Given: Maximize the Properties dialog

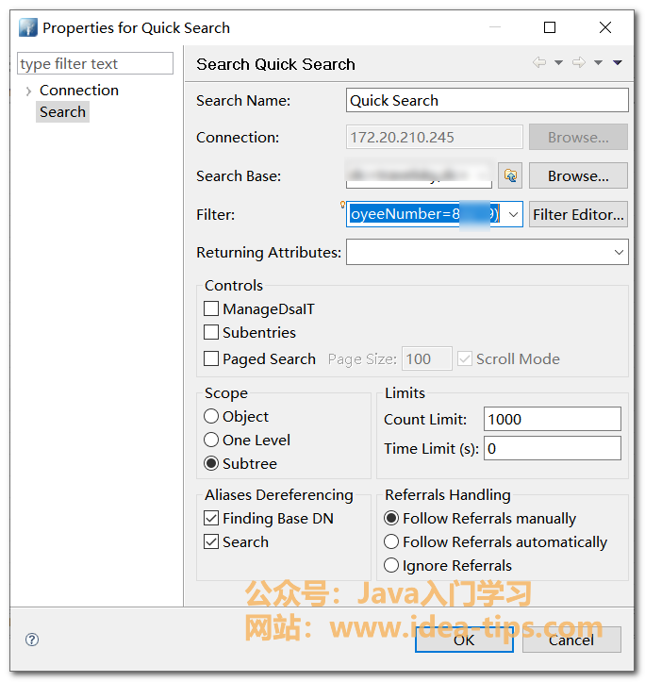Looking at the screenshot, I should (550, 27).
